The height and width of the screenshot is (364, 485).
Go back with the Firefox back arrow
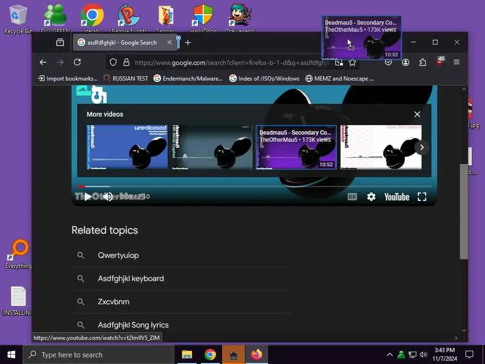[x=43, y=62]
